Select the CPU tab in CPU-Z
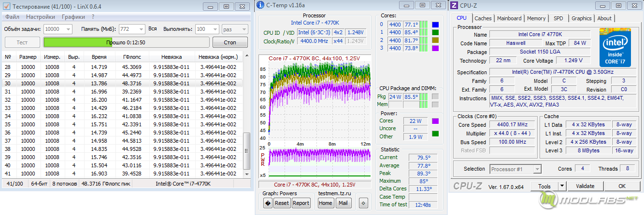 coord(461,18)
